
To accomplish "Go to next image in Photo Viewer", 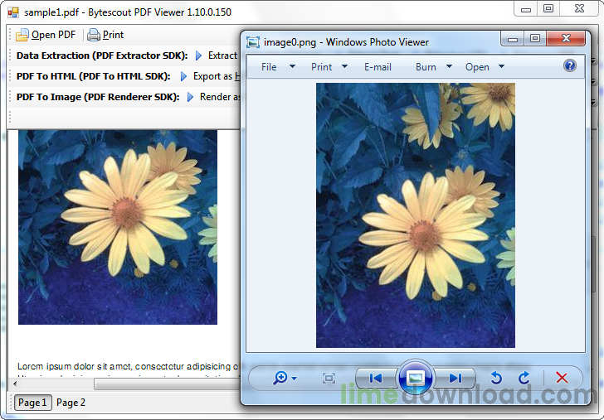I will pos(455,378).
